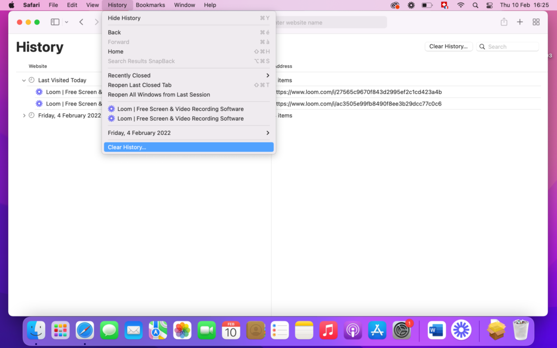Open Music app in the Dock
This screenshot has width=557, height=348.
(x=328, y=330)
